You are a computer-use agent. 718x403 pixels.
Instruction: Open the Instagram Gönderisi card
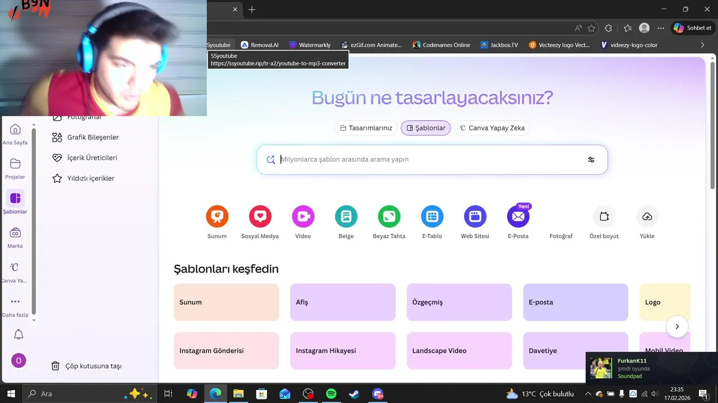pyautogui.click(x=226, y=351)
